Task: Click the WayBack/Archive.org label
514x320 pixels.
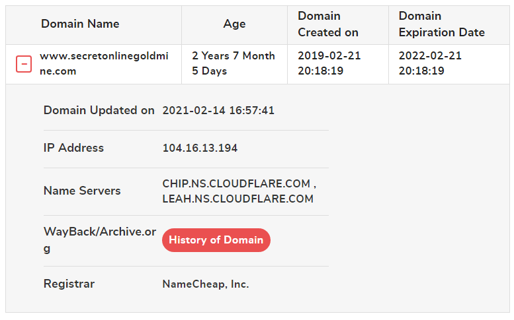Action: point(100,240)
